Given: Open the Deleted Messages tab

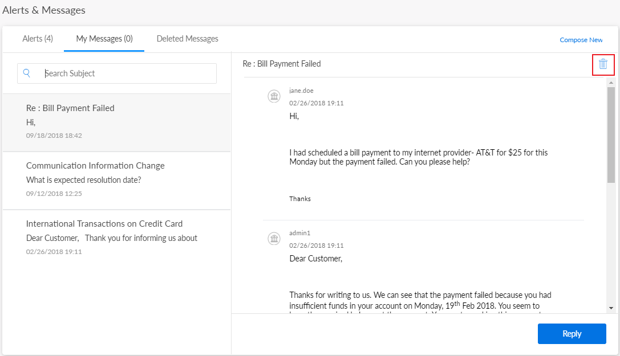Looking at the screenshot, I should tap(188, 39).
